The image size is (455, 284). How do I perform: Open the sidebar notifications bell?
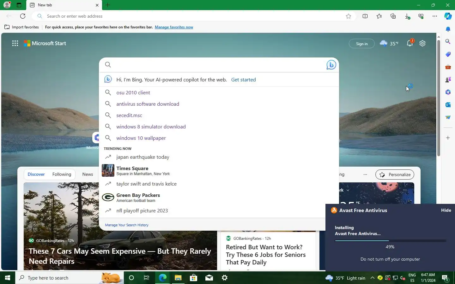pos(448,29)
